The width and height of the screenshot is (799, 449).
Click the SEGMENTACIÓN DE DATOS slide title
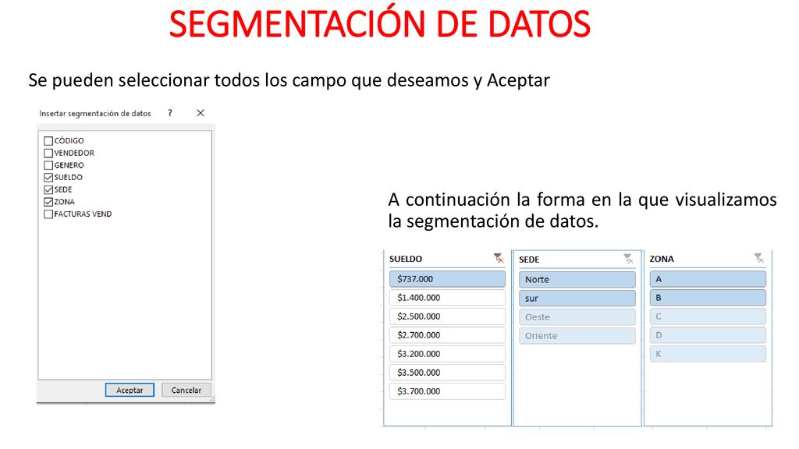(x=380, y=23)
